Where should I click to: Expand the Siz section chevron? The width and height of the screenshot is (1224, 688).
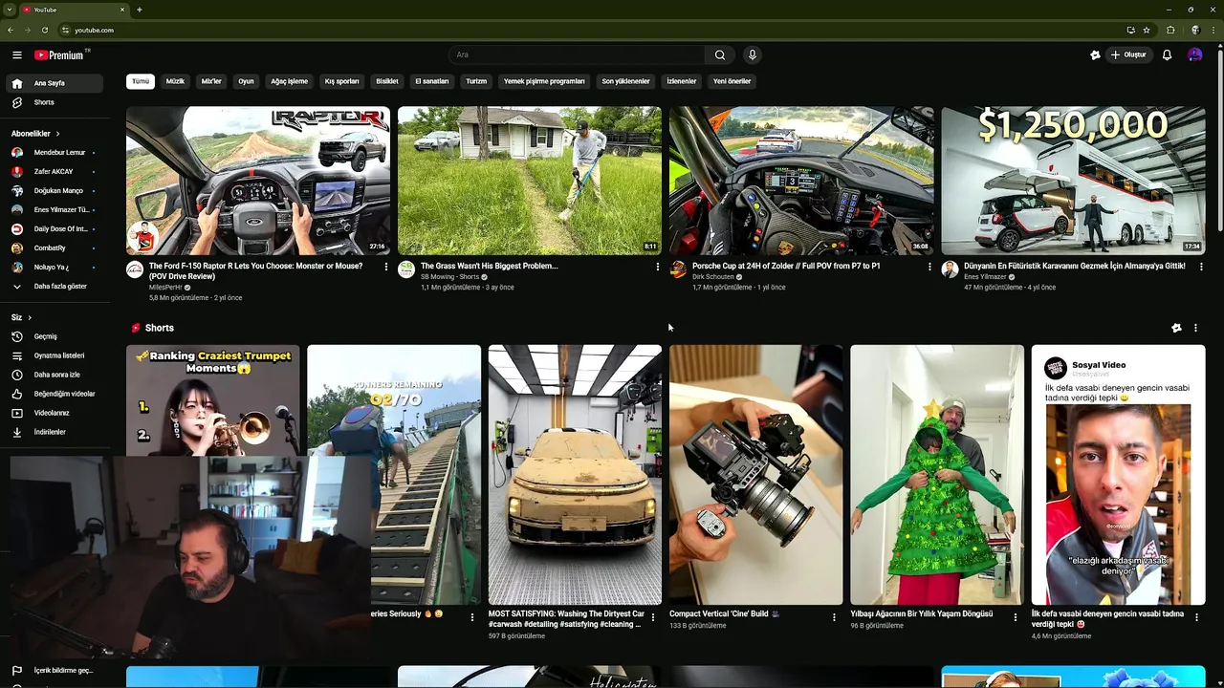coord(29,317)
